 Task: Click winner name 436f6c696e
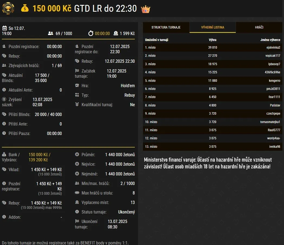click(x=272, y=72)
